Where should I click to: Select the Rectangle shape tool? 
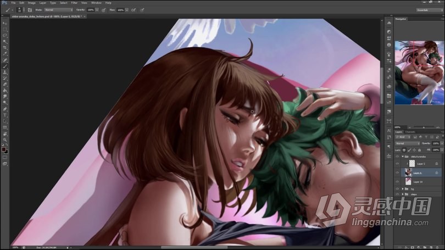point(5,127)
